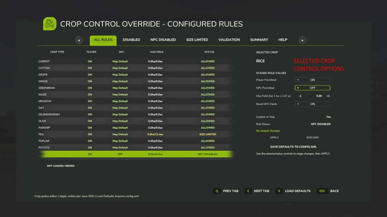Viewport: 387px width, 217px height.
Task: Click the PLAYER column header
Action: [x=91, y=52]
